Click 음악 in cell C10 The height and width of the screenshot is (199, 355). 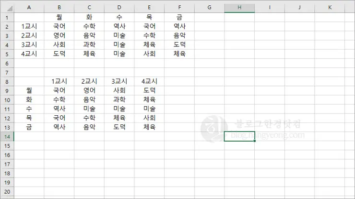pyautogui.click(x=89, y=99)
